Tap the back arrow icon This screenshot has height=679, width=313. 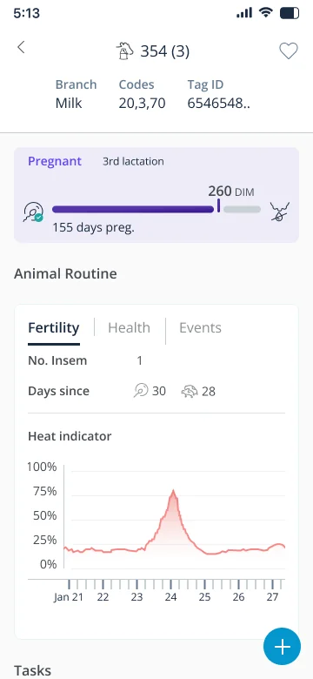click(x=21, y=47)
